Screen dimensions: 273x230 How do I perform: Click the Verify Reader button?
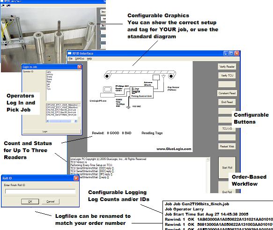[x=227, y=67]
